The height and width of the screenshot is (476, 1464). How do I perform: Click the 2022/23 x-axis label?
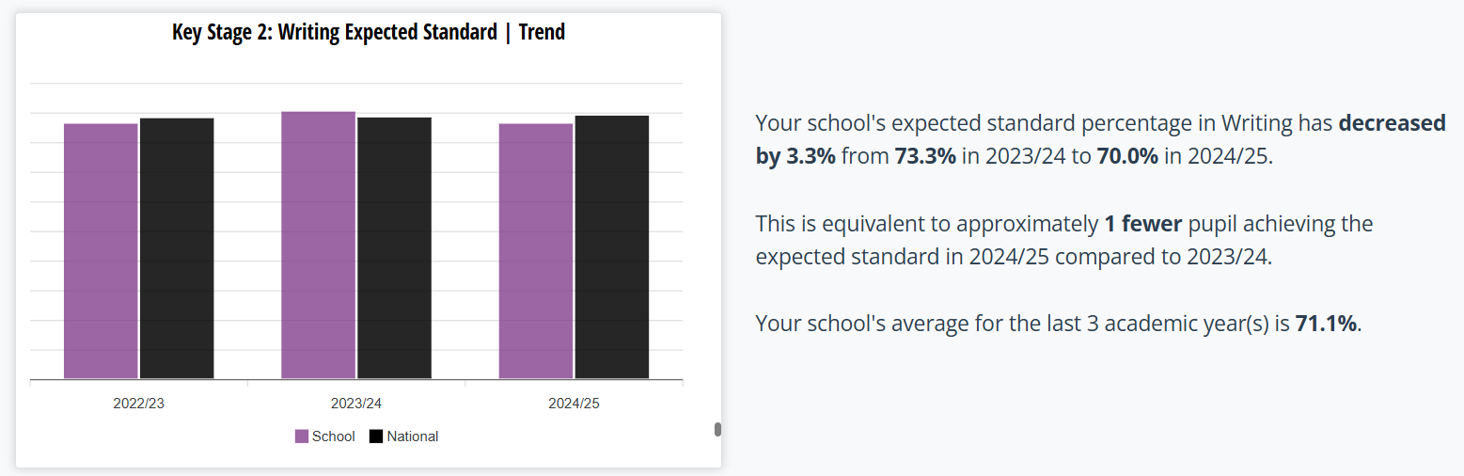pos(138,404)
